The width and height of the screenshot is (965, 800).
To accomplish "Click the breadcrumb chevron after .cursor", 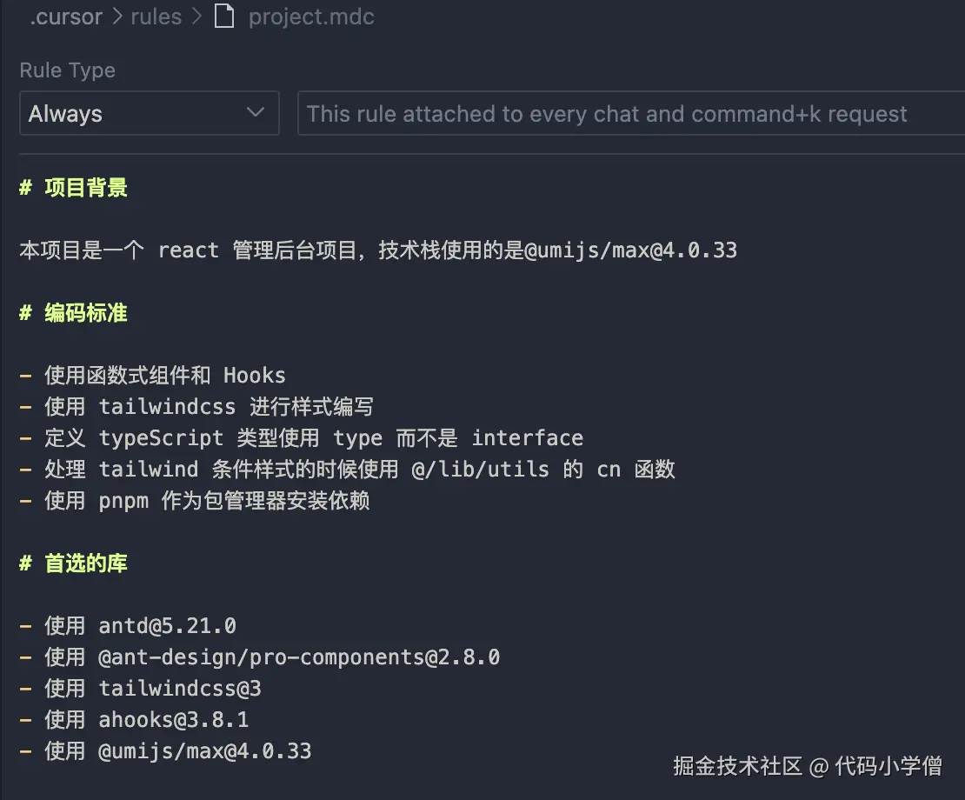I will [116, 17].
